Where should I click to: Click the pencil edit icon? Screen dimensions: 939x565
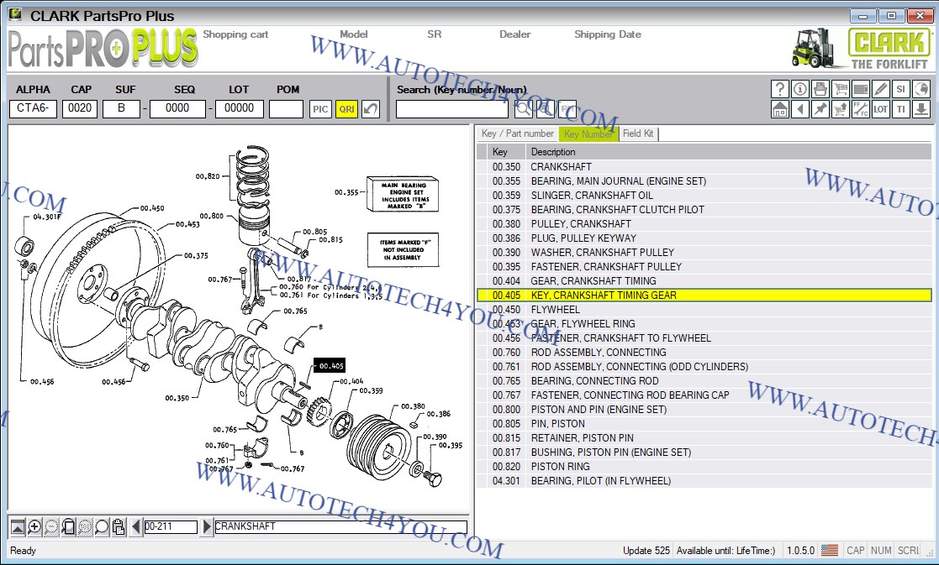(x=880, y=89)
